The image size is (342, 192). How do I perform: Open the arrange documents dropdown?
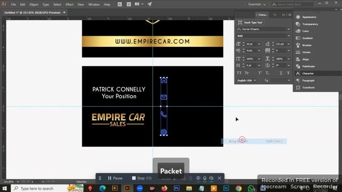tap(139, 4)
